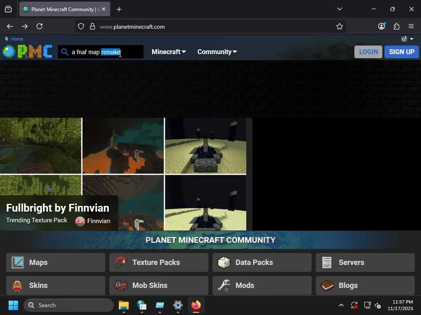Click the search magnifier icon in site search
The image size is (421, 315).
(x=65, y=52)
